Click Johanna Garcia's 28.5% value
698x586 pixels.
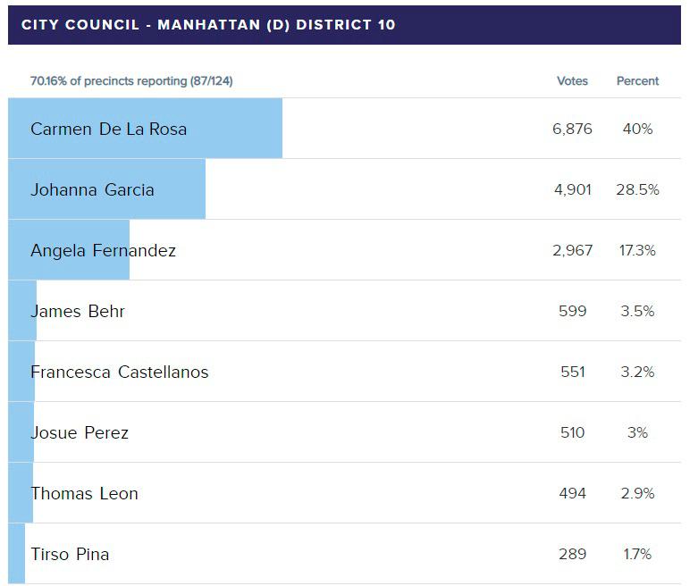coord(637,189)
